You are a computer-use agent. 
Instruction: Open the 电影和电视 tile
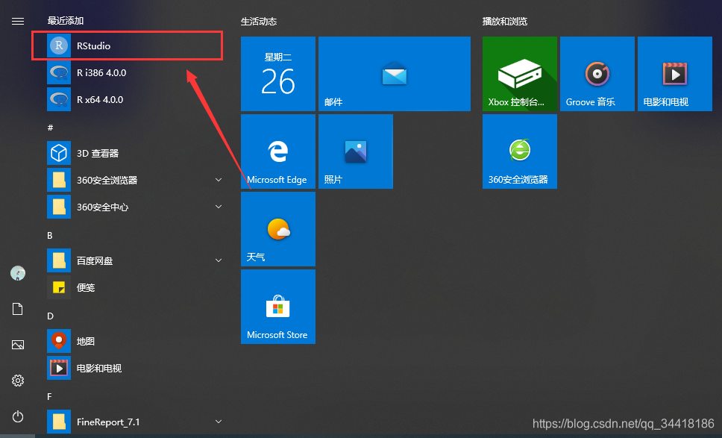(x=675, y=74)
